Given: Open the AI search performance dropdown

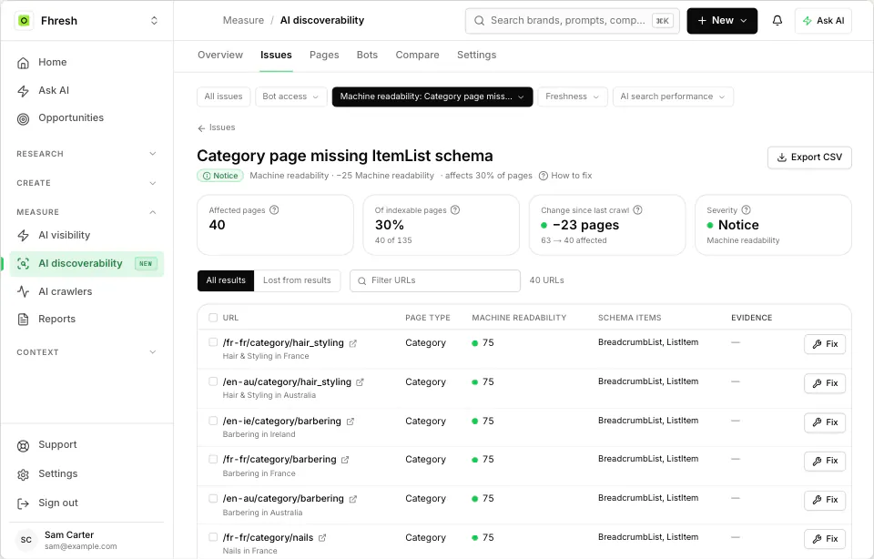Looking at the screenshot, I should point(673,97).
